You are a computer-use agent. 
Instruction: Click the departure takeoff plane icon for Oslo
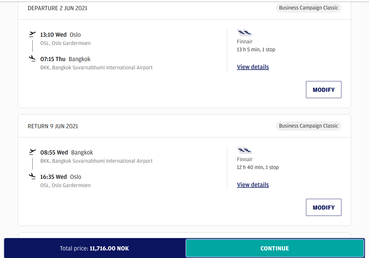coord(32,34)
